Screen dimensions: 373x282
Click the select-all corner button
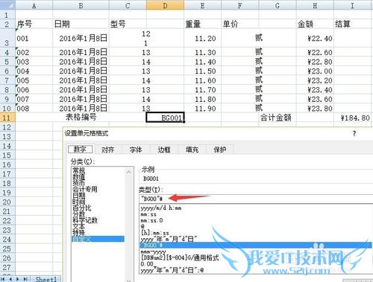7,5
